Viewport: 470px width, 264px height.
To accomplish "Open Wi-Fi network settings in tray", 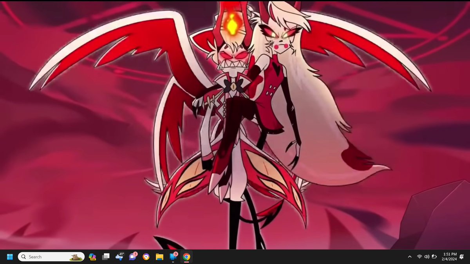I will (x=419, y=257).
